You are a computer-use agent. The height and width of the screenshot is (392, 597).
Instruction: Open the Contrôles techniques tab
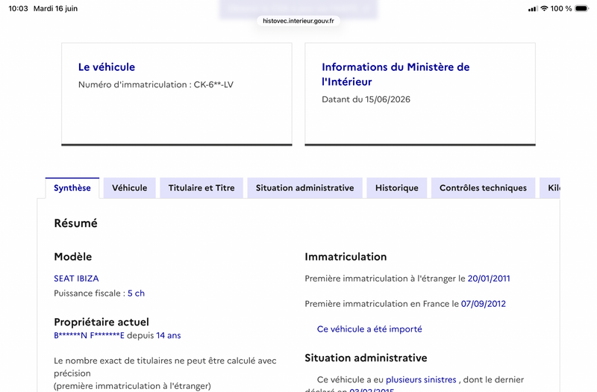483,188
